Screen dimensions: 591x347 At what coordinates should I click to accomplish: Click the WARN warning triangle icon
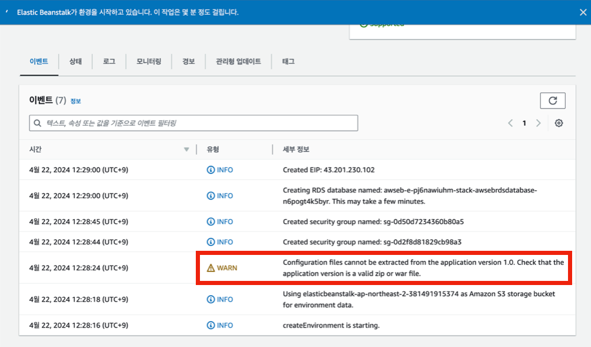211,268
